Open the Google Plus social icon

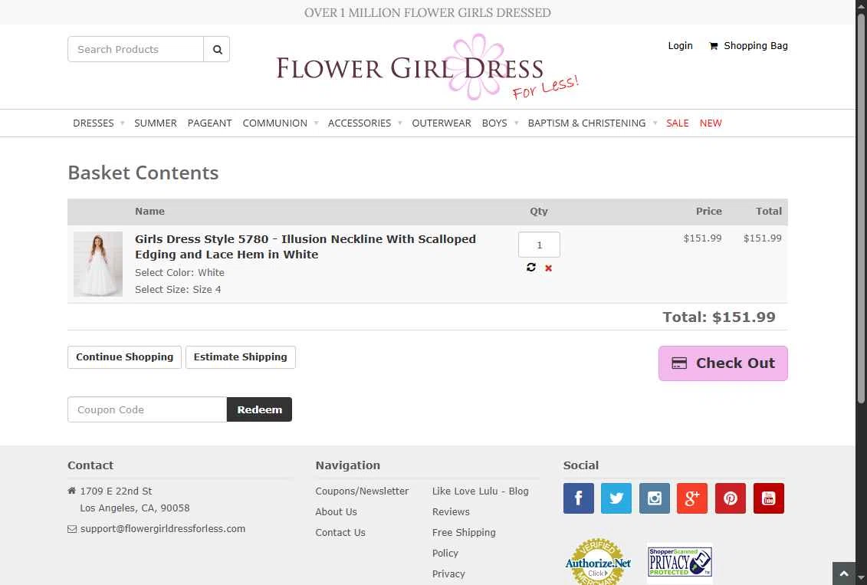(x=692, y=498)
